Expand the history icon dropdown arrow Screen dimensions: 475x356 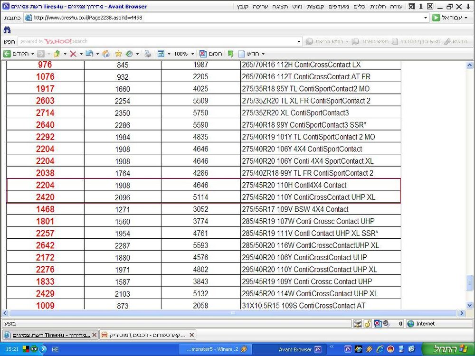[137, 54]
